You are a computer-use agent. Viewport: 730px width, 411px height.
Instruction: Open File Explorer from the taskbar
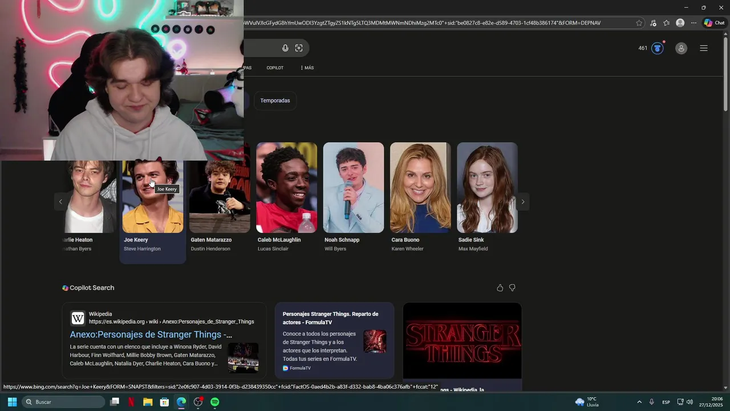tap(148, 402)
